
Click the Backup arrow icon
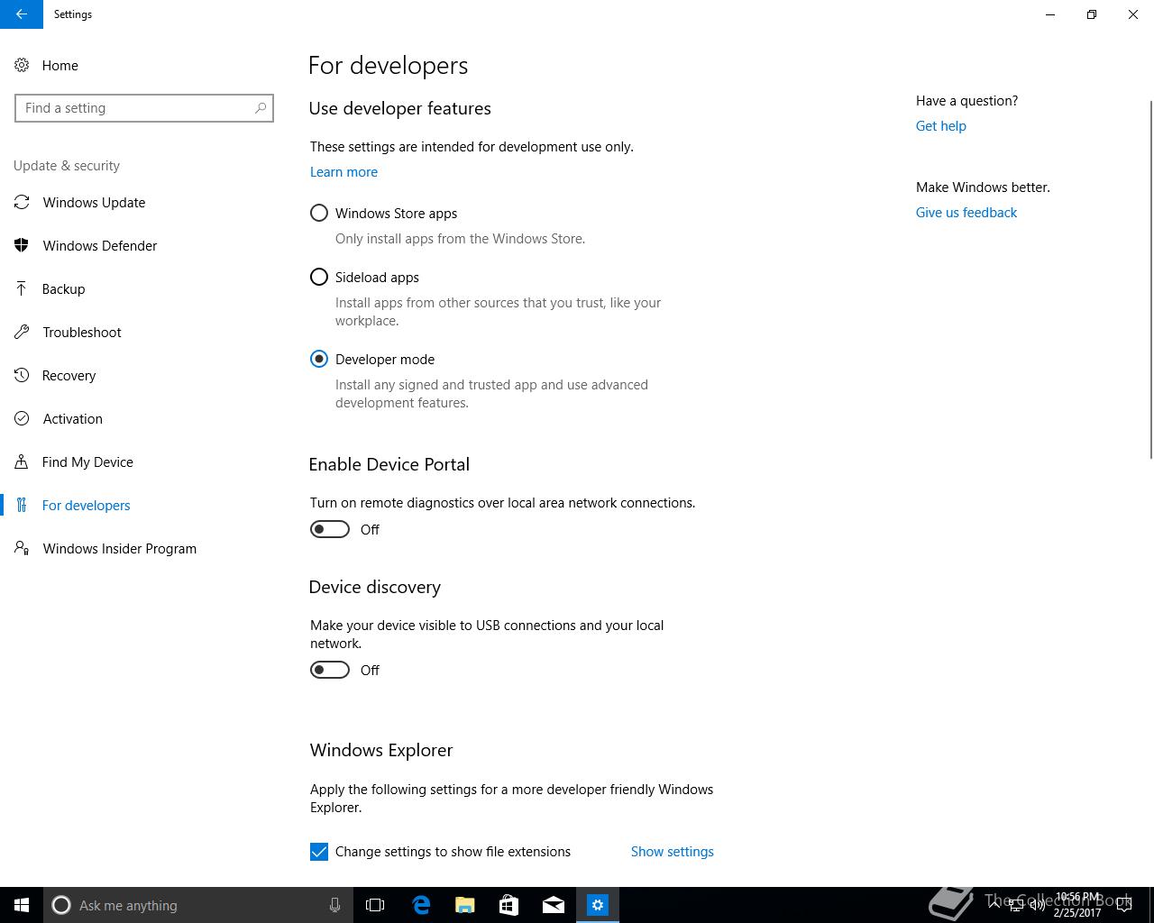click(x=22, y=288)
